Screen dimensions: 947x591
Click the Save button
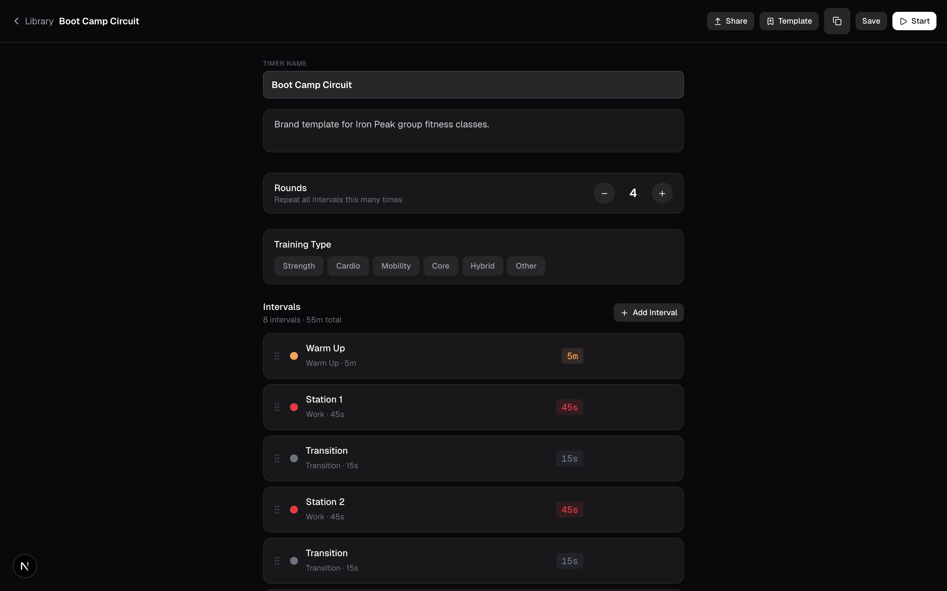point(871,21)
